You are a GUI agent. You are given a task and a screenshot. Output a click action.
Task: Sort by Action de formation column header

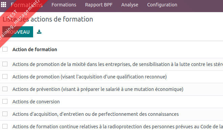35,49
